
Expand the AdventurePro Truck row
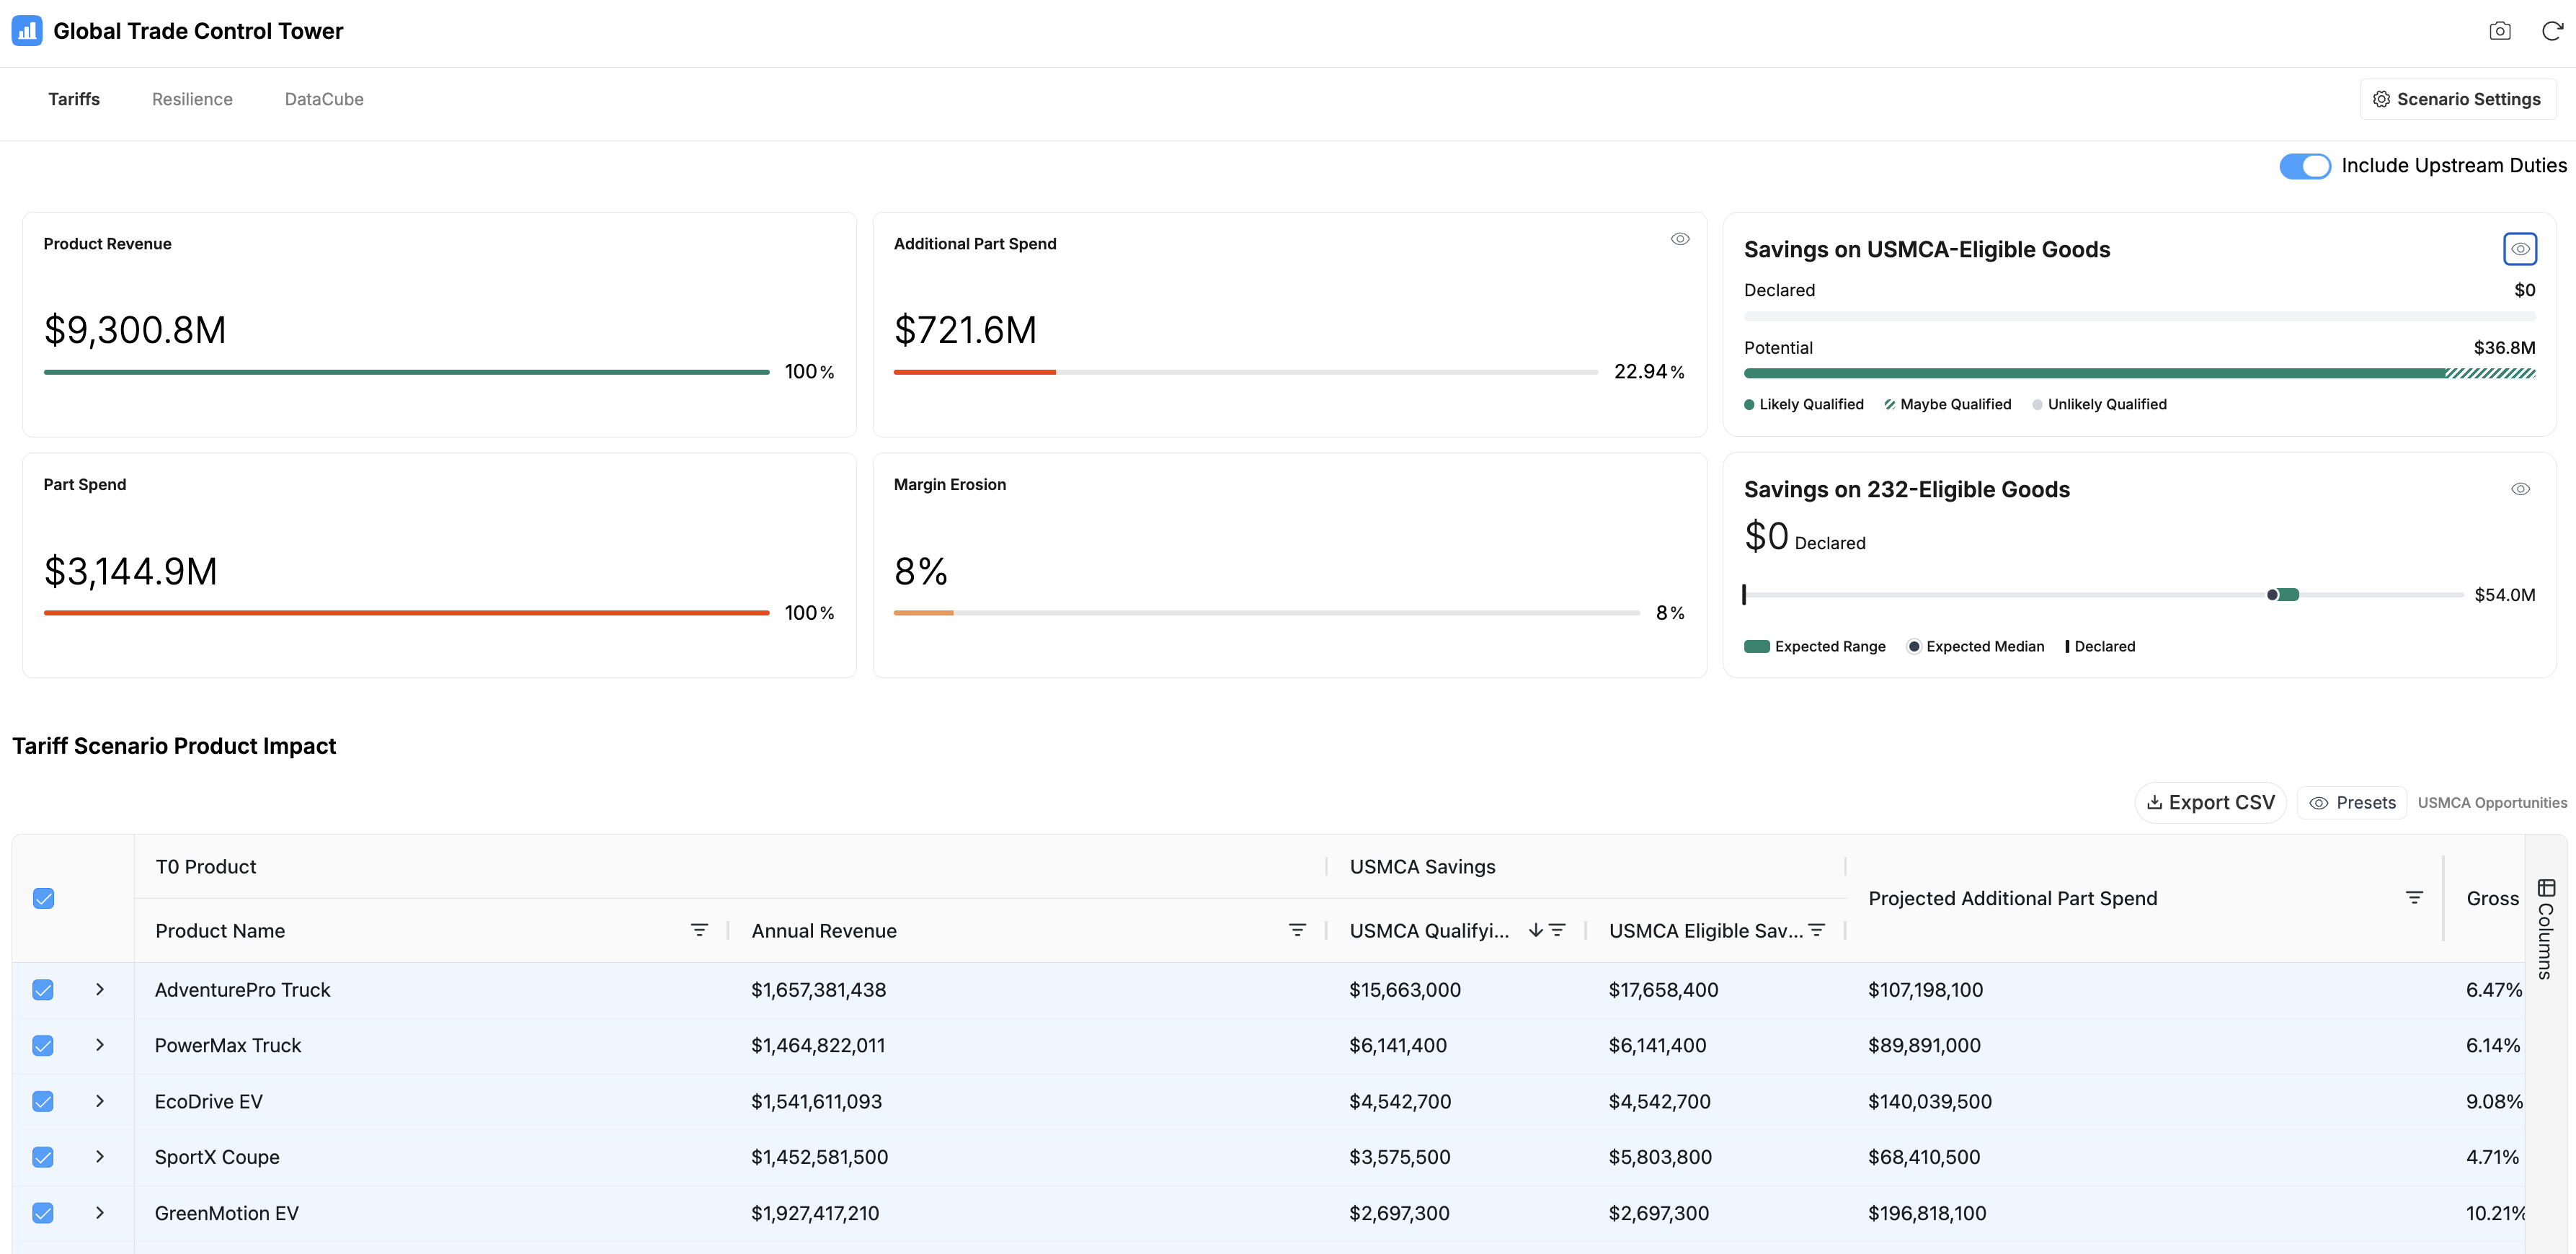coord(100,989)
